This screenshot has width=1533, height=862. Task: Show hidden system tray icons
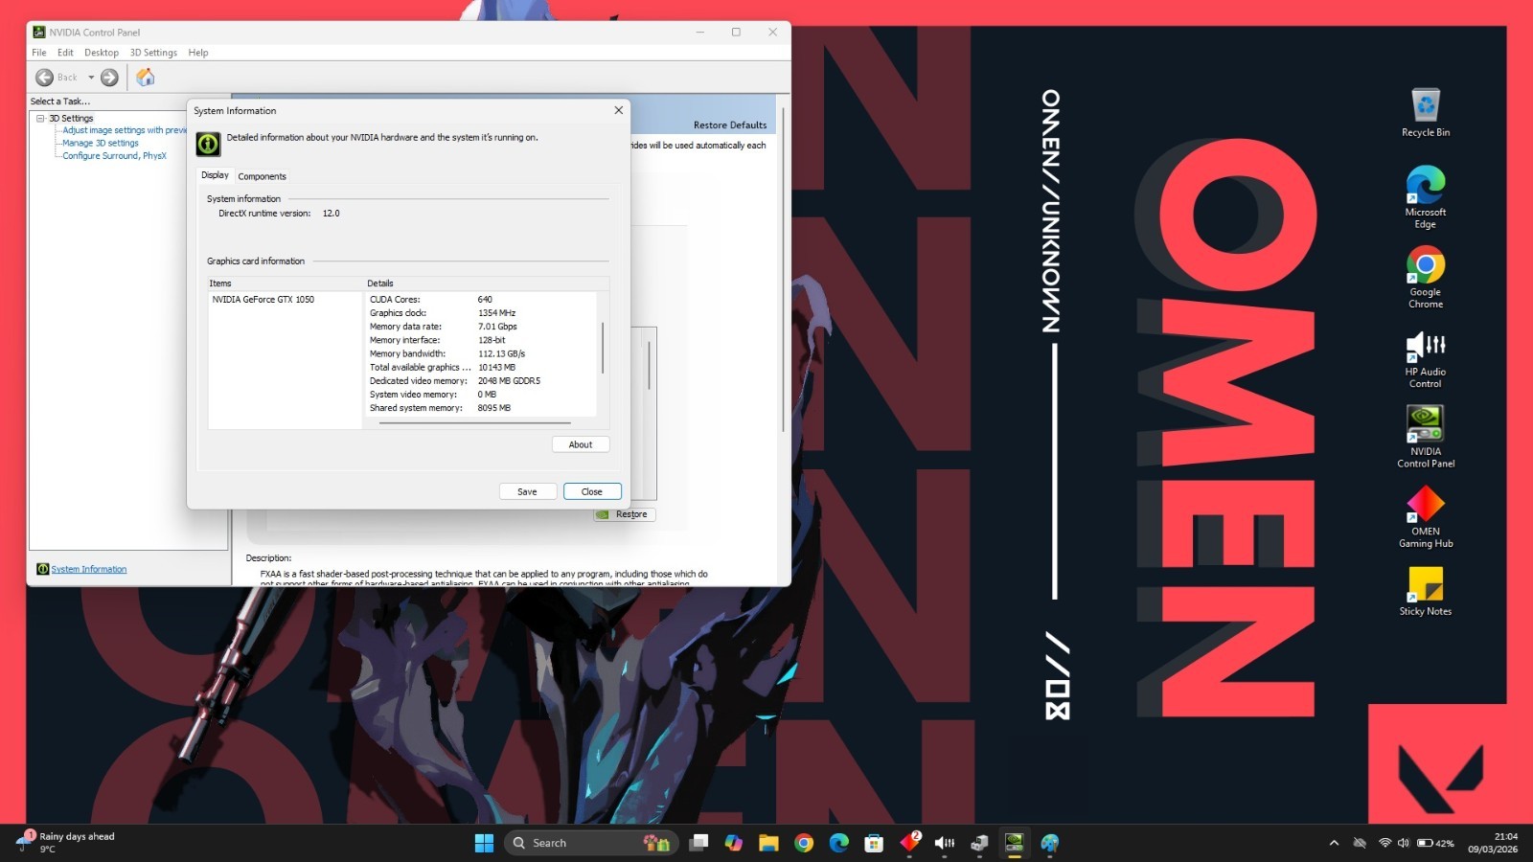point(1334,843)
